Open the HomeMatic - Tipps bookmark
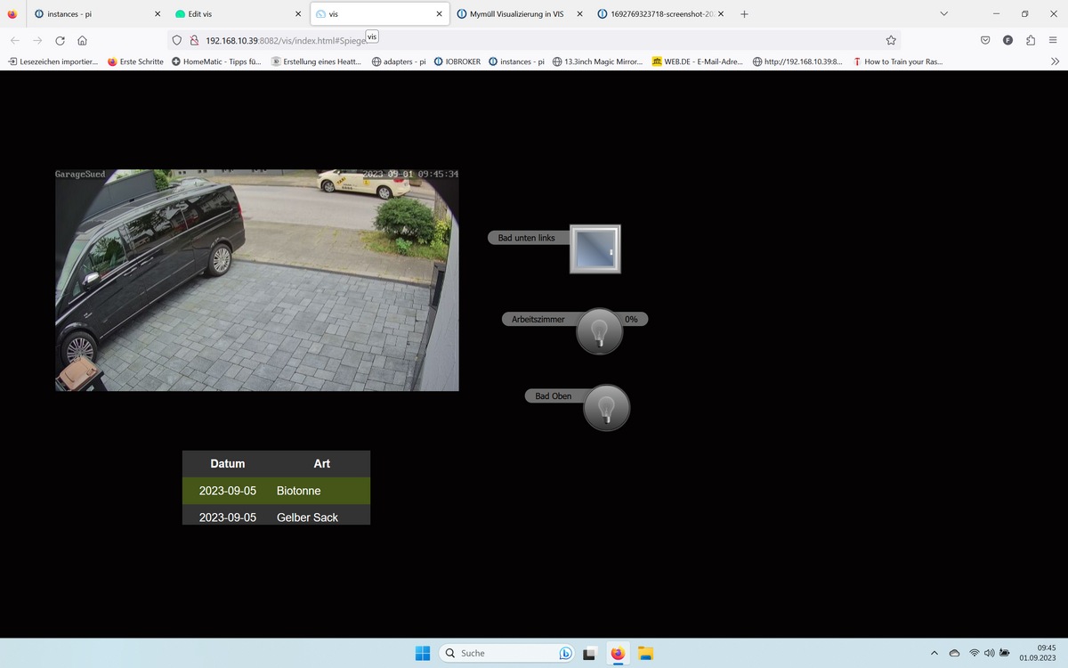Viewport: 1068px width, 668px height. click(x=216, y=61)
